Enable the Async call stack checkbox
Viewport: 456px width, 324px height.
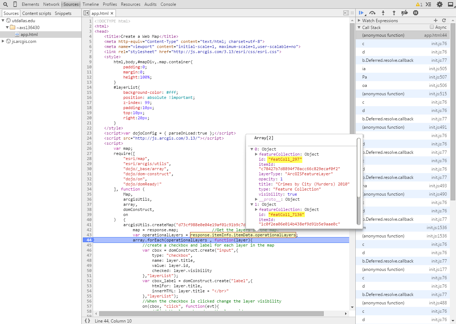(x=432, y=27)
